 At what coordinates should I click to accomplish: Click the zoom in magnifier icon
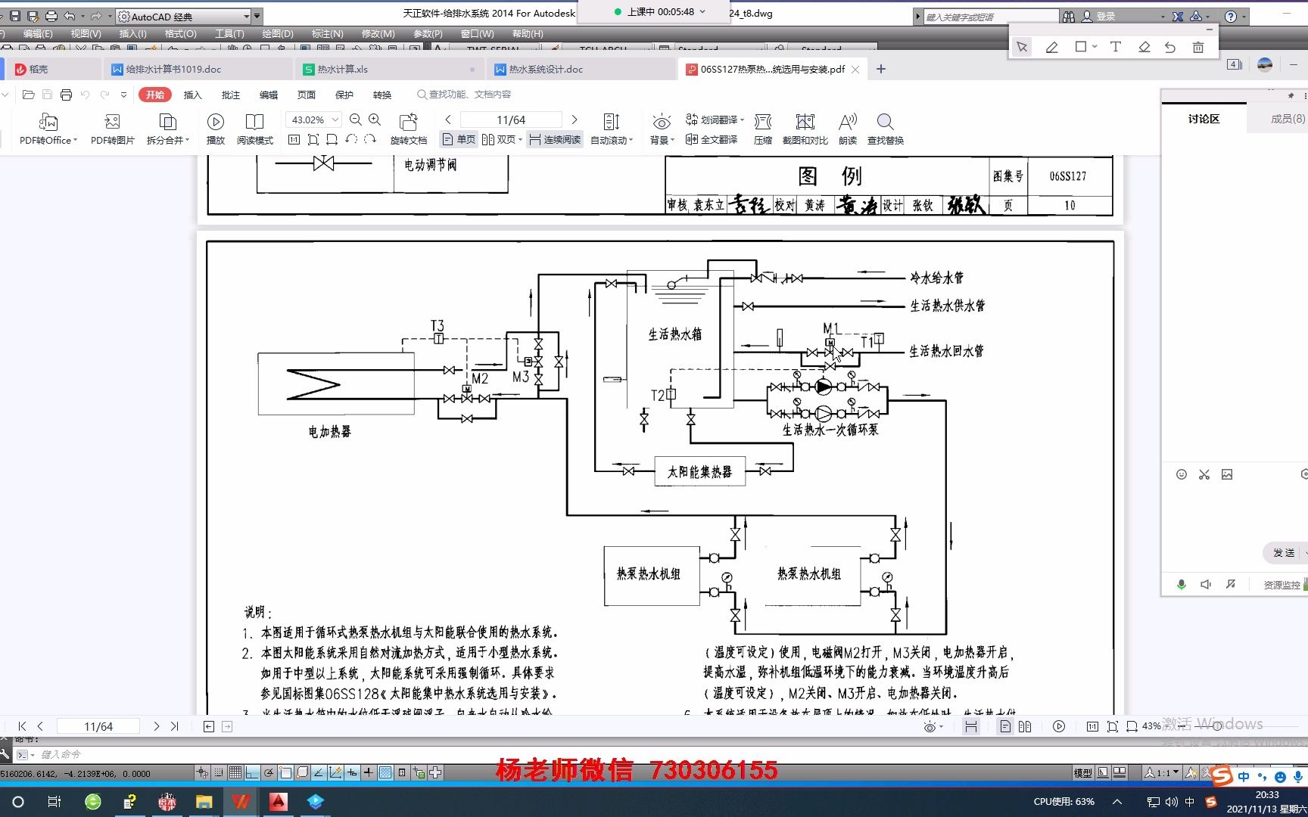point(375,120)
